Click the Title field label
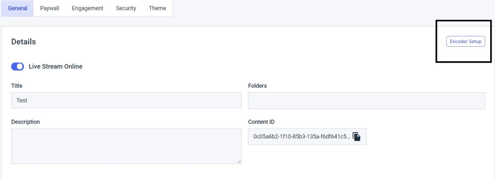The image size is (495, 179). pos(17,86)
